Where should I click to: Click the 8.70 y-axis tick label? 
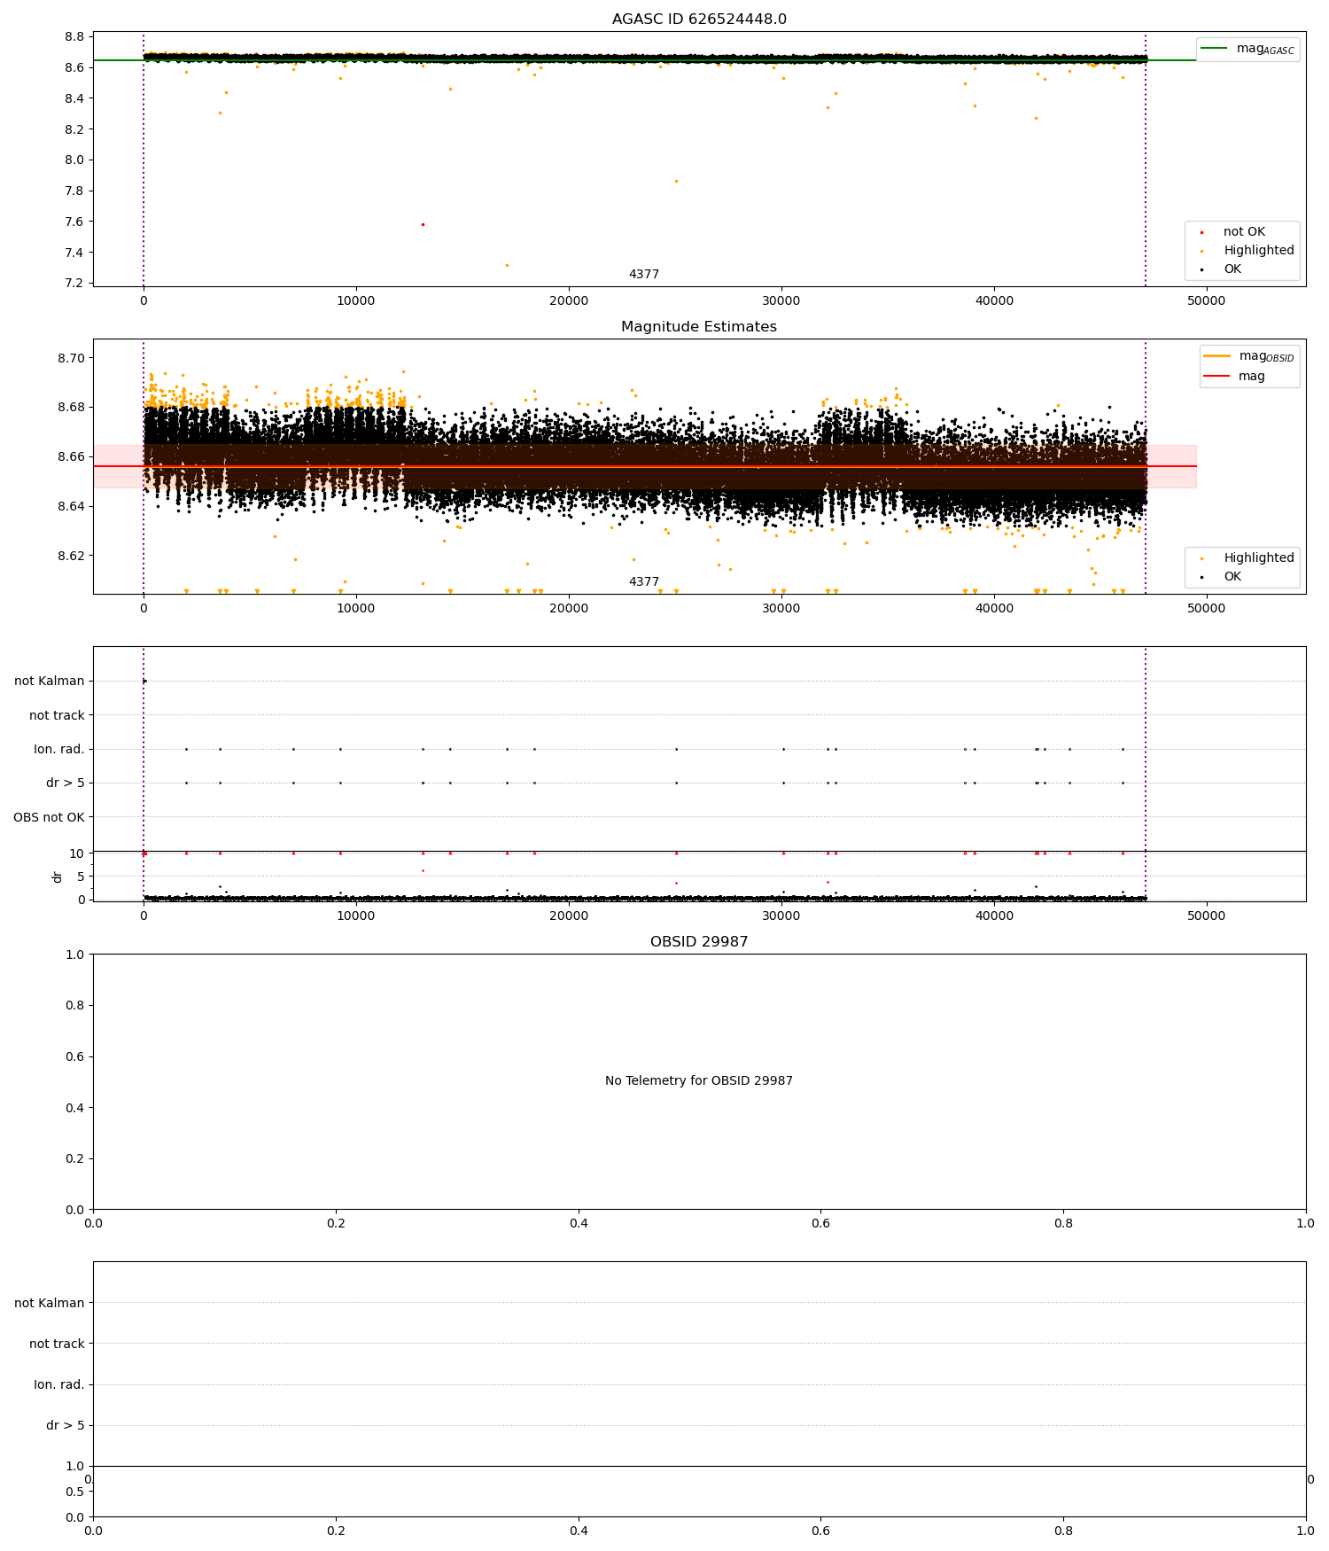click(71, 358)
